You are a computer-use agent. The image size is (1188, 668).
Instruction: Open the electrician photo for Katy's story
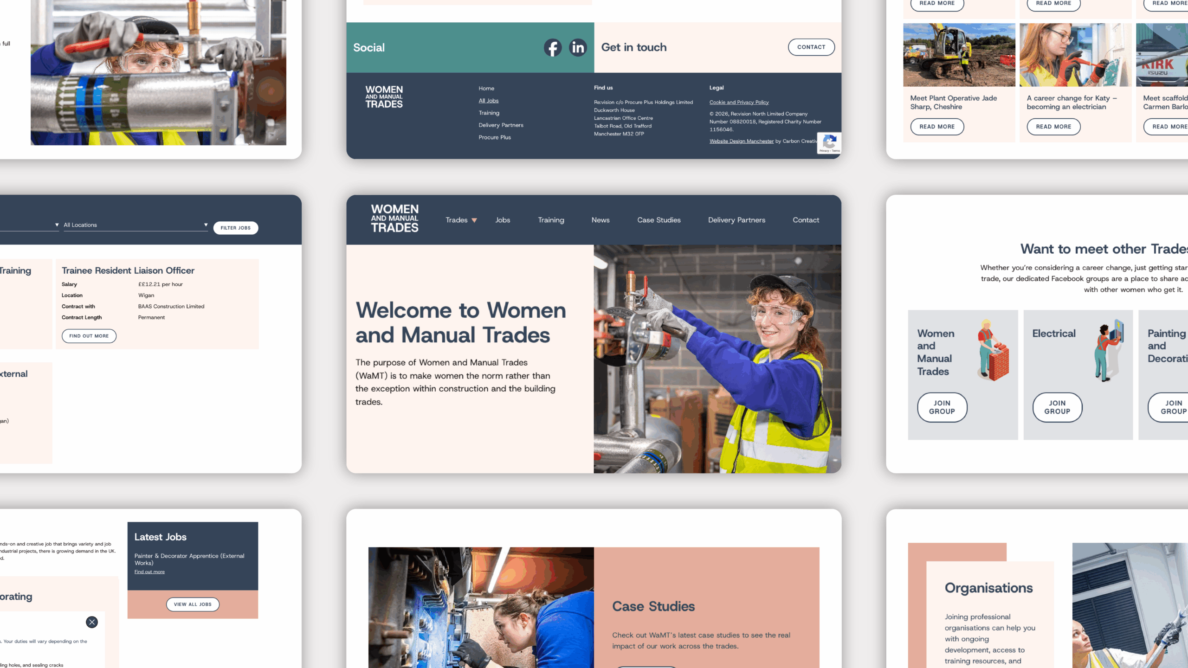click(1075, 55)
